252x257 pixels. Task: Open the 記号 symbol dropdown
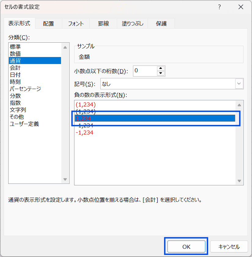pos(239,84)
